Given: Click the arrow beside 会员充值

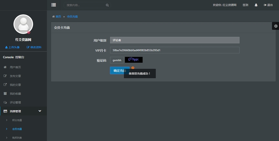Looking at the screenshot, I should [x=7, y=129].
